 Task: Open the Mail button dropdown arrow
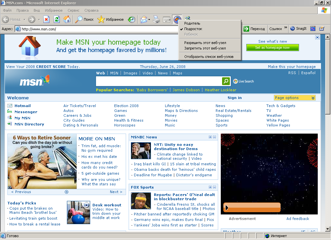point(149,20)
